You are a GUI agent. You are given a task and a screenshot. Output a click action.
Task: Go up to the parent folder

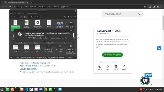[18, 17]
